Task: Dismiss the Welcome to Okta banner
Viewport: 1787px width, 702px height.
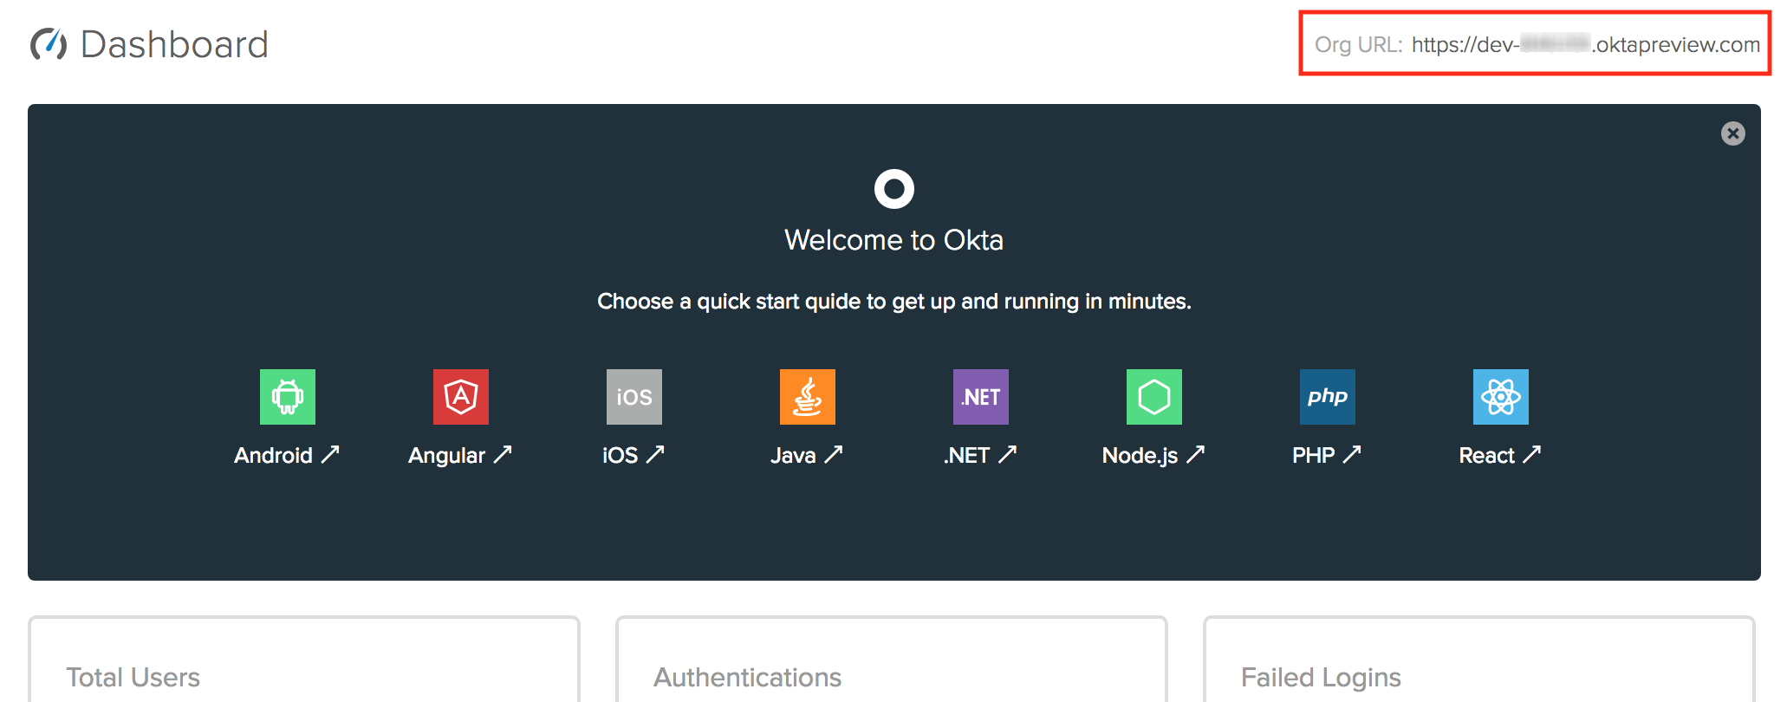Action: [x=1732, y=133]
